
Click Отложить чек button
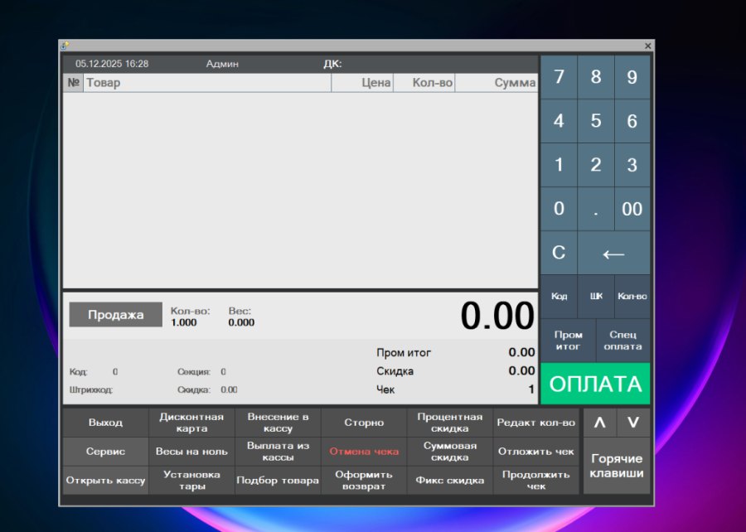coord(536,452)
